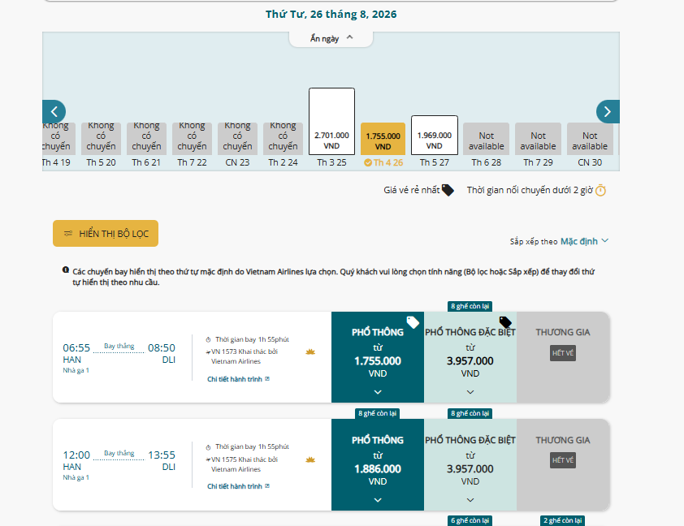The width and height of the screenshot is (684, 526).
Task: Click the Th 2 24 Không có chuyến date
Action: tap(283, 139)
